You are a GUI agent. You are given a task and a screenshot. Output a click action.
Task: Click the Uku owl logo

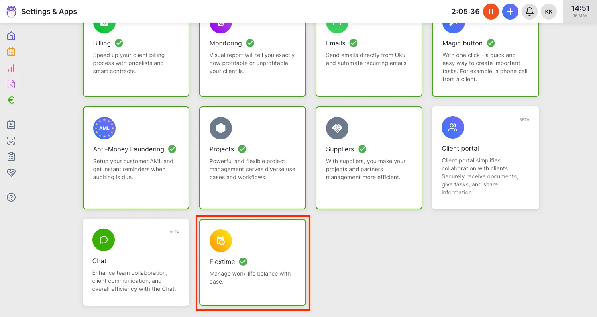coord(11,12)
